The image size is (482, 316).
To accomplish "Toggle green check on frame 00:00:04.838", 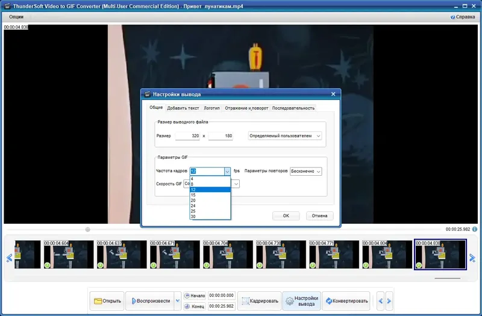I will [x=419, y=265].
